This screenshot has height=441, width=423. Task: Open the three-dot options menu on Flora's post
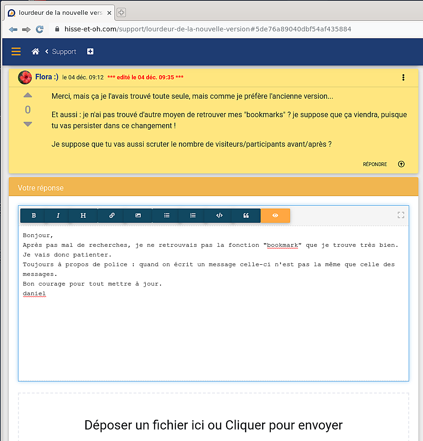click(403, 77)
